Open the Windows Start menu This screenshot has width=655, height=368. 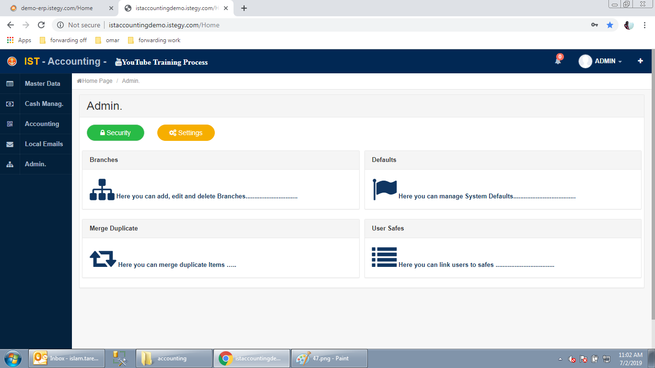tap(13, 358)
